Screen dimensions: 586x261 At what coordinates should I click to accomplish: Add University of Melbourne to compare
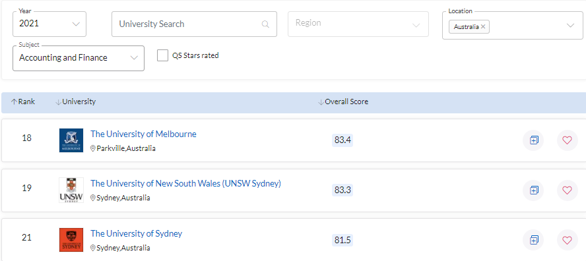tap(533, 140)
